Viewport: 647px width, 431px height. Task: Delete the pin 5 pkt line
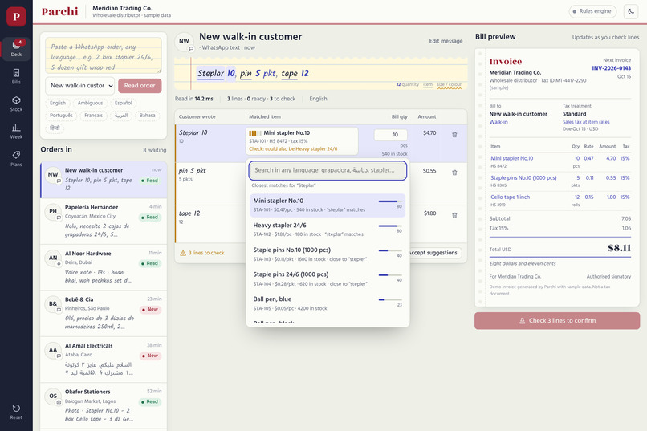(x=454, y=173)
